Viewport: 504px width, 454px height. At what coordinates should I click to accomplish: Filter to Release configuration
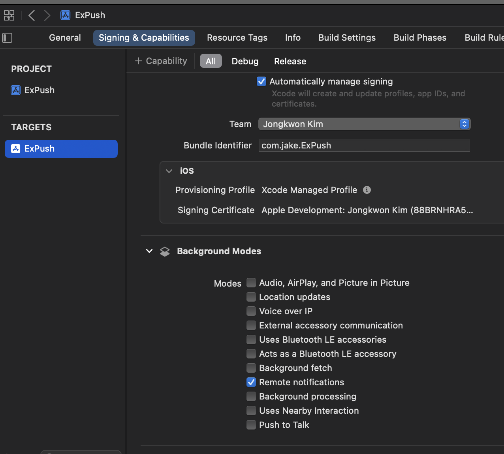pyautogui.click(x=290, y=61)
